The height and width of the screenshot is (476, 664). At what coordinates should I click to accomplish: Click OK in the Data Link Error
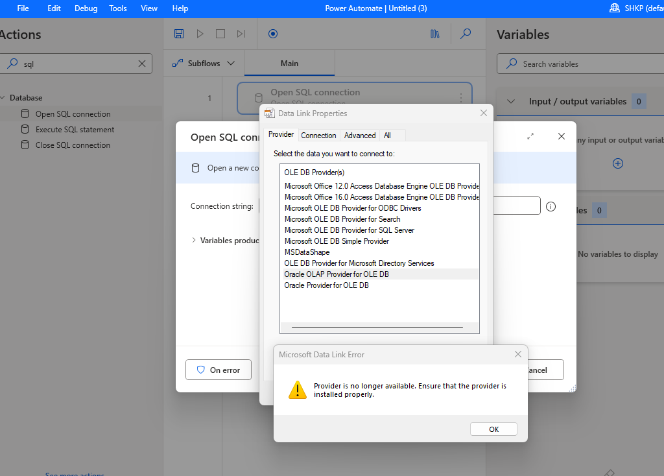click(x=493, y=429)
